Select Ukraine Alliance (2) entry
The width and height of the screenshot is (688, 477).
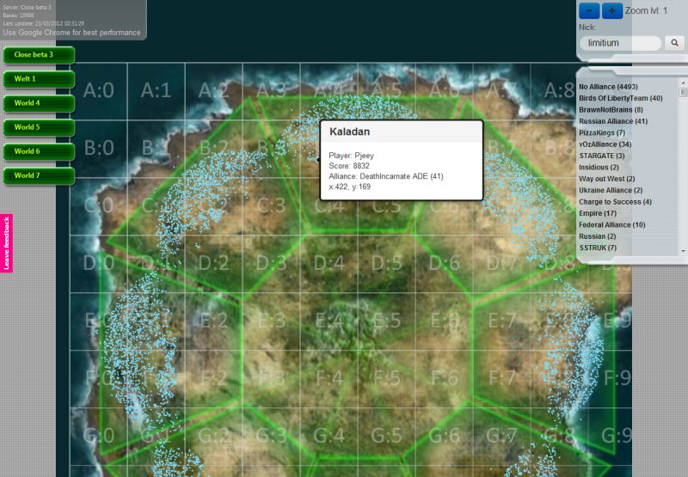point(611,190)
